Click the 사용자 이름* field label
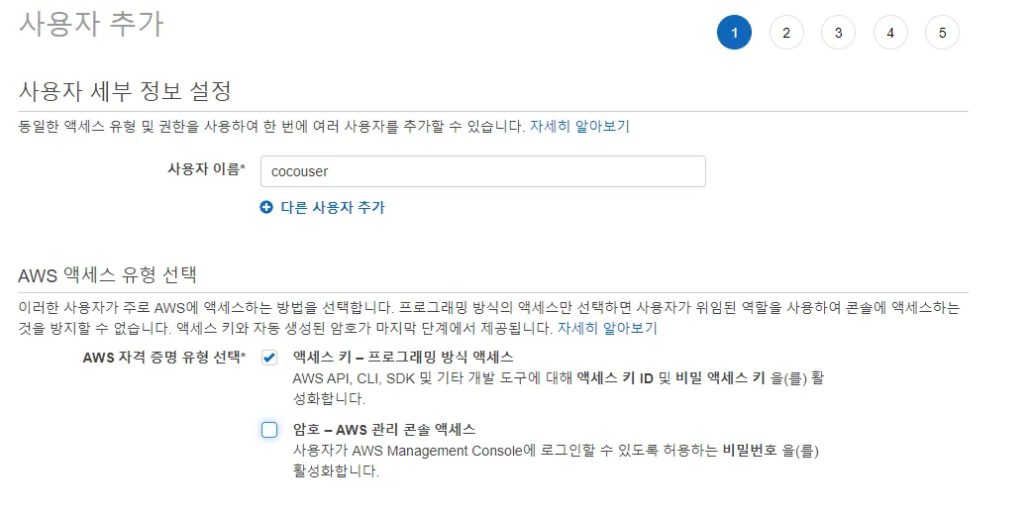This screenshot has height=519, width=1031. [x=206, y=169]
